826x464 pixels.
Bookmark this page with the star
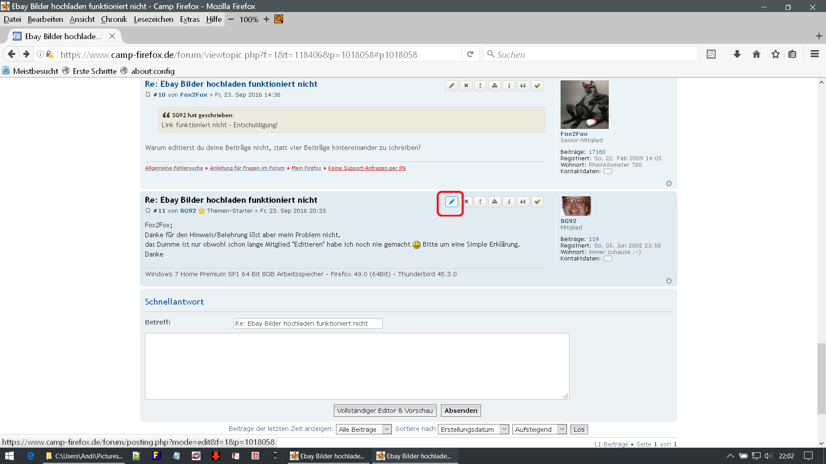click(x=775, y=54)
